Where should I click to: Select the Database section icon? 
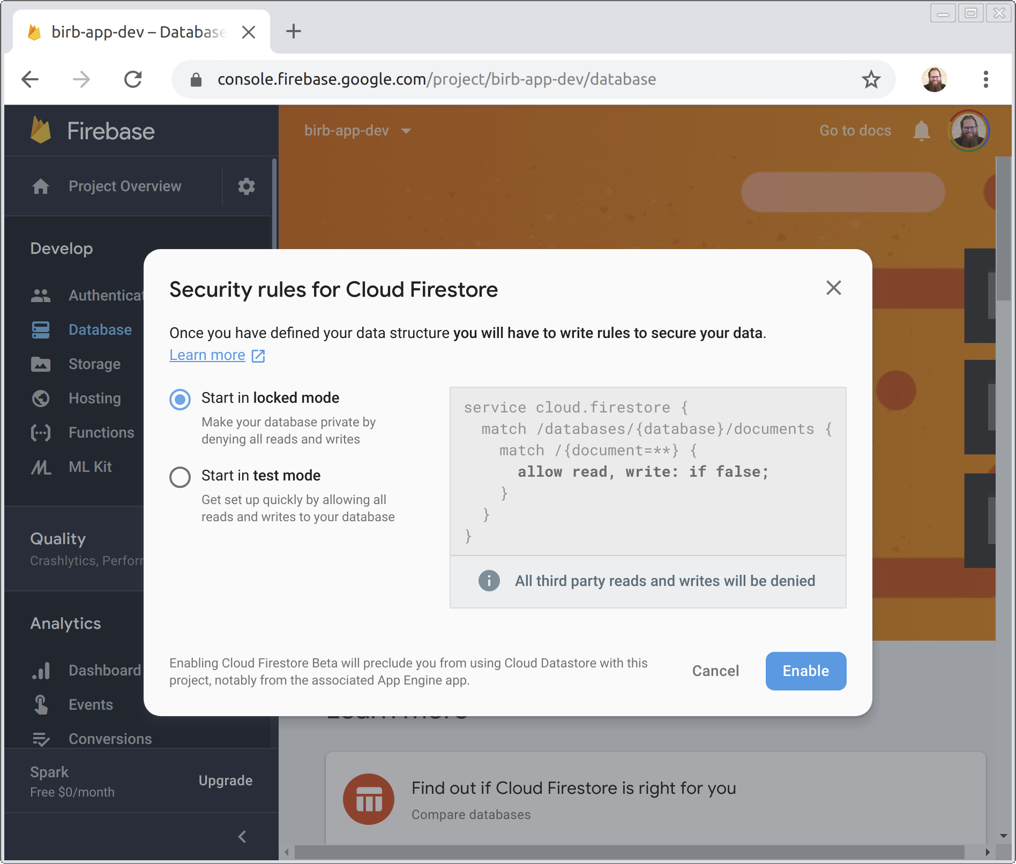tap(40, 329)
